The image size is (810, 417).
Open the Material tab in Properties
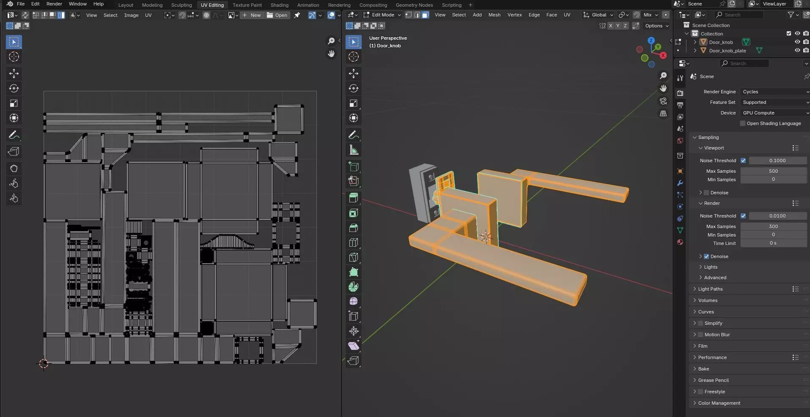680,242
